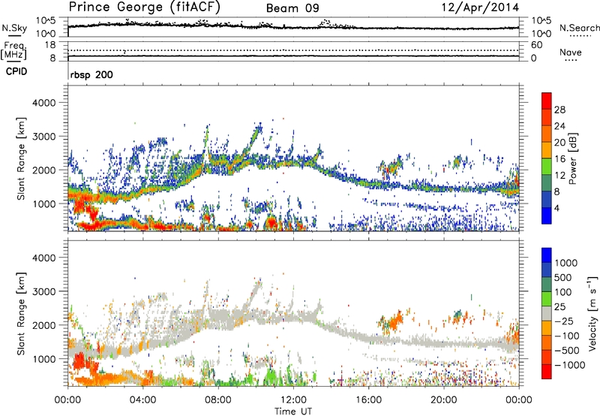Click the '20:00' time tick label
Image resolution: width=600 pixels, height=416 pixels.
click(443, 400)
